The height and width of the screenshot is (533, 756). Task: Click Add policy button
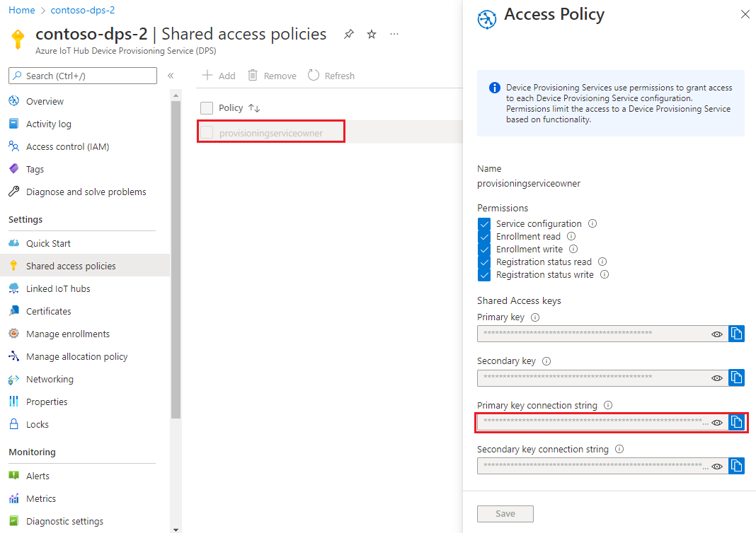219,76
